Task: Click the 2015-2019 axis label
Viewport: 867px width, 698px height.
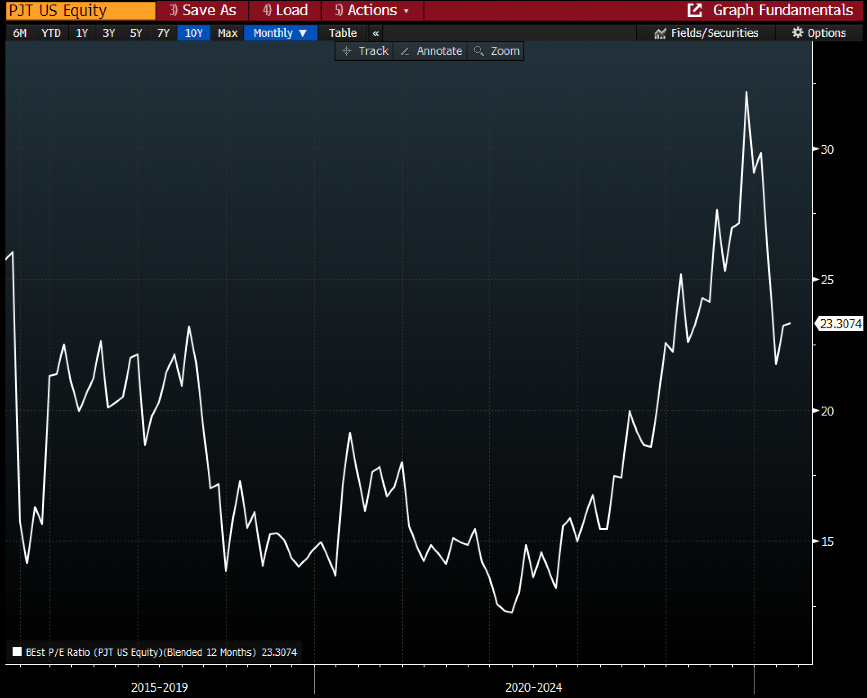Action: (x=160, y=687)
